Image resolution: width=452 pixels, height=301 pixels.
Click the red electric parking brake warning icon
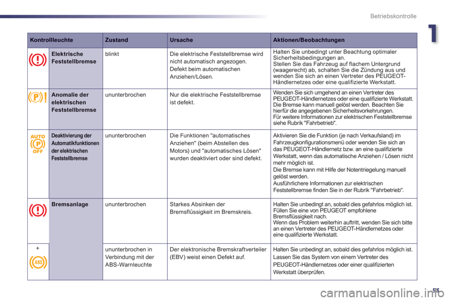click(38, 60)
